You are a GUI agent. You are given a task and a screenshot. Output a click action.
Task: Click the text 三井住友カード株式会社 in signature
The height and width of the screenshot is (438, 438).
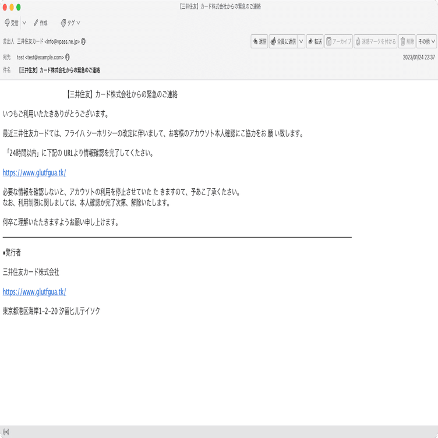pos(31,272)
